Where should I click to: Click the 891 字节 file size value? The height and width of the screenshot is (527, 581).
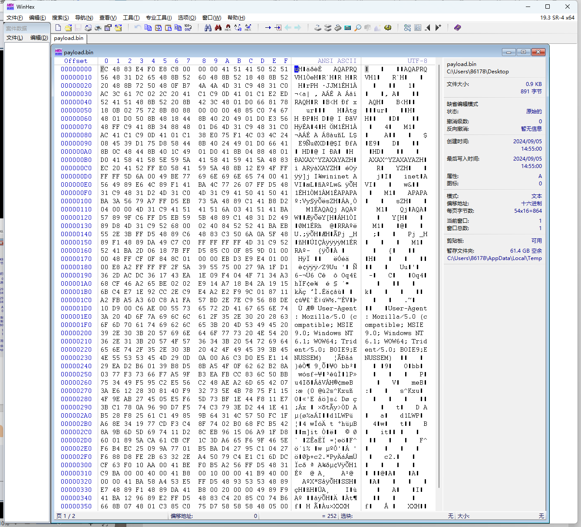(531, 92)
